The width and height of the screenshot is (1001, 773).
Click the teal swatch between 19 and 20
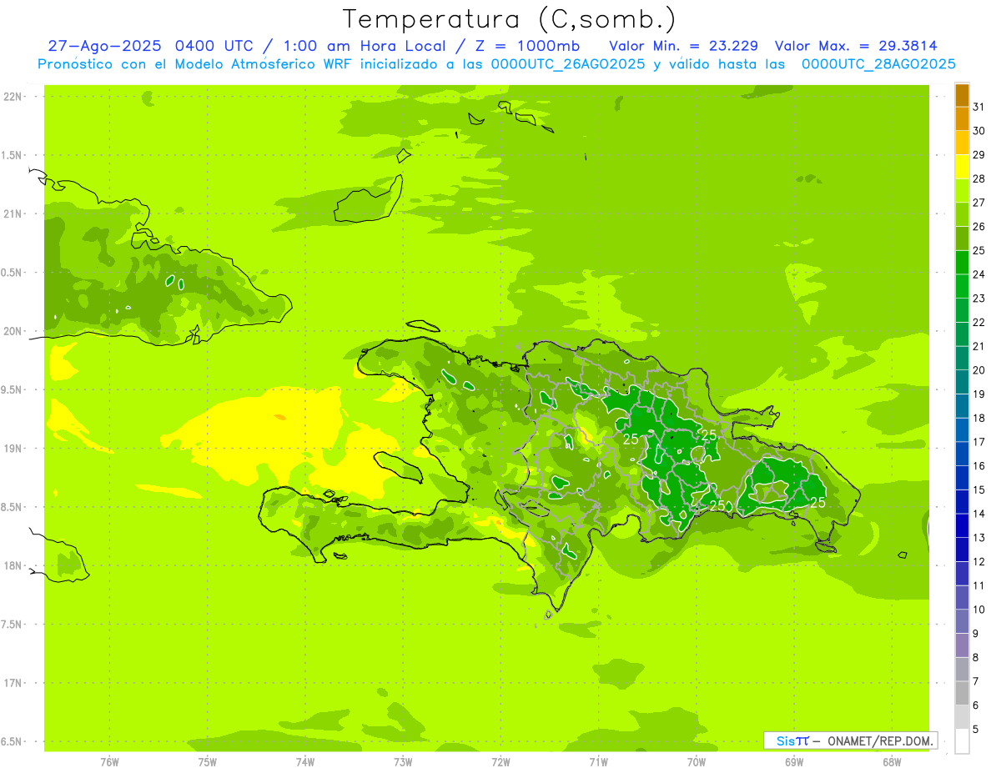(962, 383)
